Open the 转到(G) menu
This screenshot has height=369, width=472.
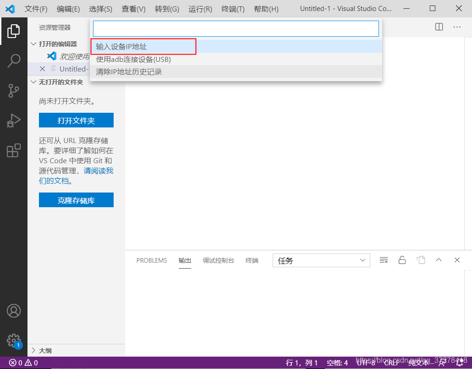click(x=167, y=9)
